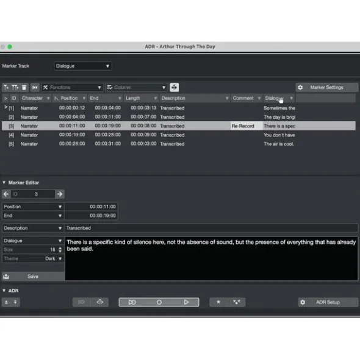The height and width of the screenshot is (360, 360).
Task: Select marker row 4 starting 00:00:19:00
Action: 179,135
